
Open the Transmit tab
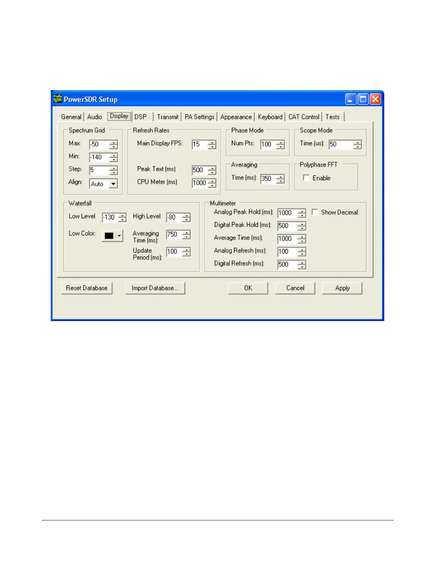click(168, 117)
